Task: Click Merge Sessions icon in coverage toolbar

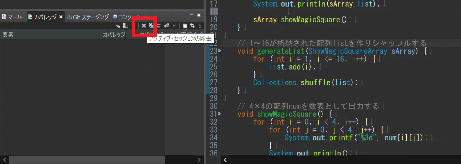Action: (159, 26)
